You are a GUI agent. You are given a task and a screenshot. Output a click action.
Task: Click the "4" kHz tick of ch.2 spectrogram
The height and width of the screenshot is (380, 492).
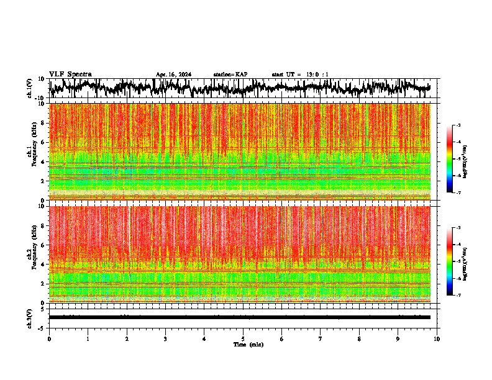tap(43, 265)
